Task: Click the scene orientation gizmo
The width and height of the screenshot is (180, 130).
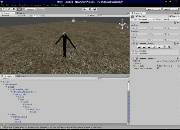Action: point(122,25)
